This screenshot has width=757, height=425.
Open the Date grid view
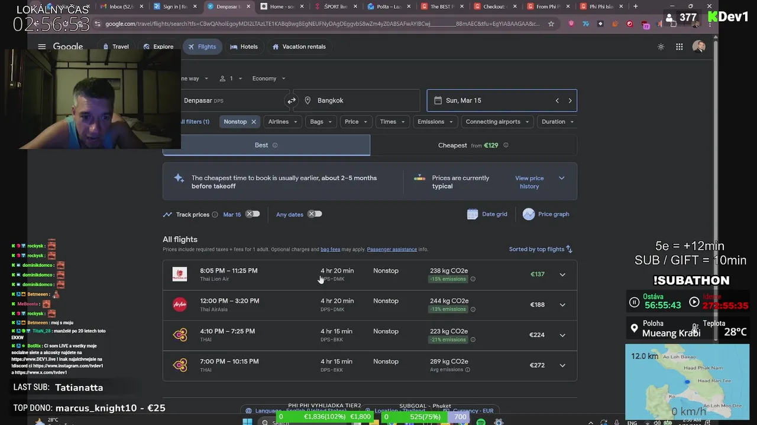tap(487, 214)
